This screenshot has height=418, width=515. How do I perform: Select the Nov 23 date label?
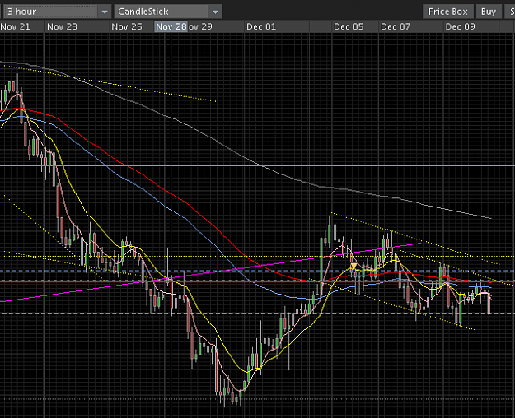click(62, 26)
